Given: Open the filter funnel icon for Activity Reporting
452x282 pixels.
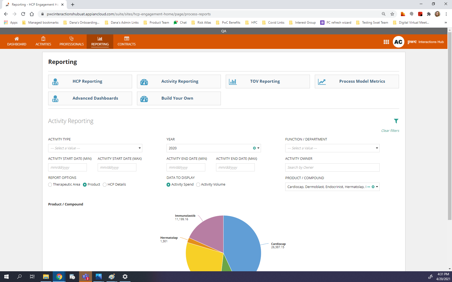Looking at the screenshot, I should pos(396,121).
